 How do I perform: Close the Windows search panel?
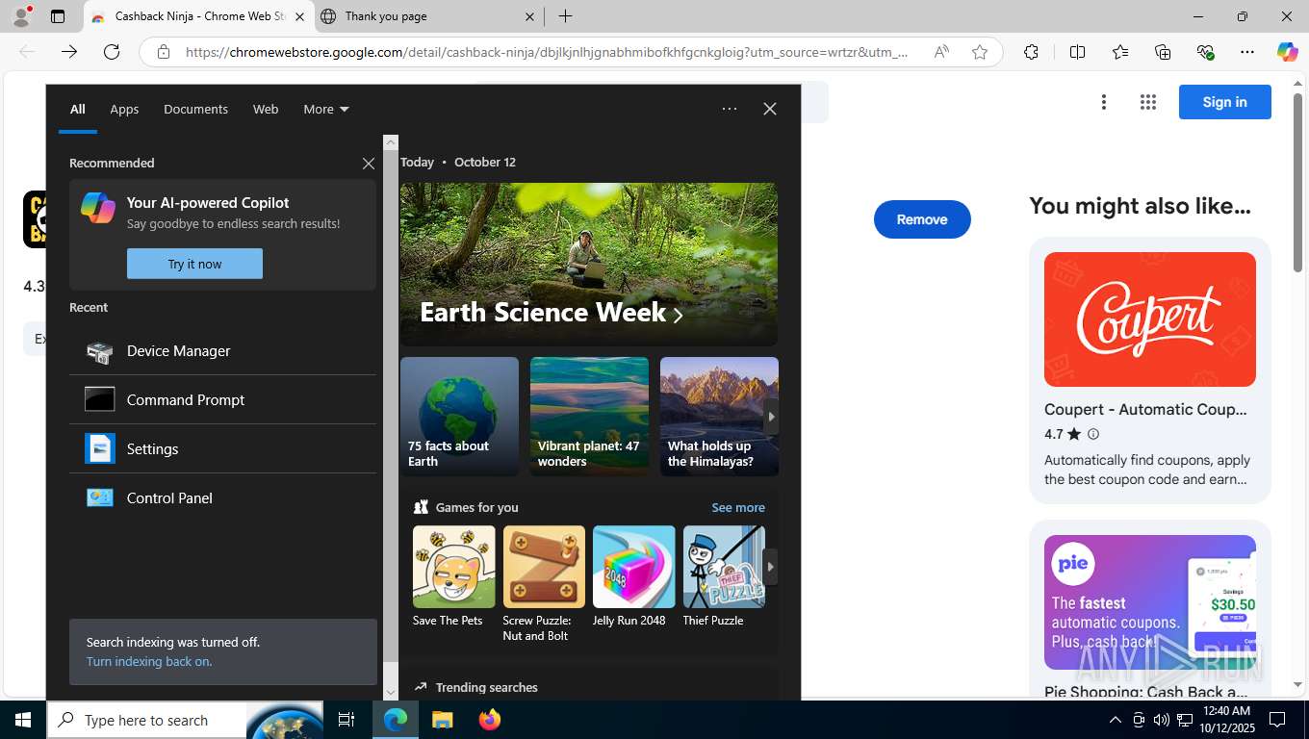point(770,109)
